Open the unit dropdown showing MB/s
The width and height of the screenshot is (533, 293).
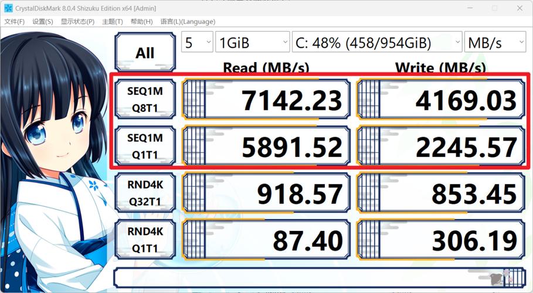click(495, 42)
